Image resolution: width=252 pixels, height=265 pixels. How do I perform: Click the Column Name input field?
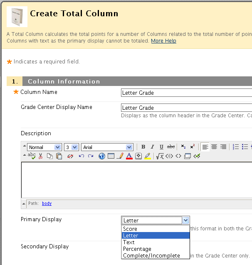[x=186, y=93]
